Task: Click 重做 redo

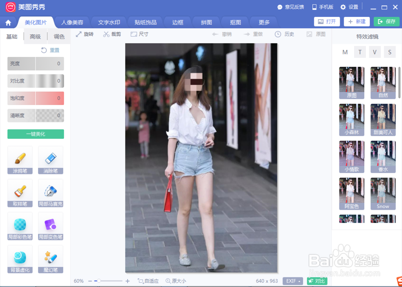Action: click(x=253, y=34)
